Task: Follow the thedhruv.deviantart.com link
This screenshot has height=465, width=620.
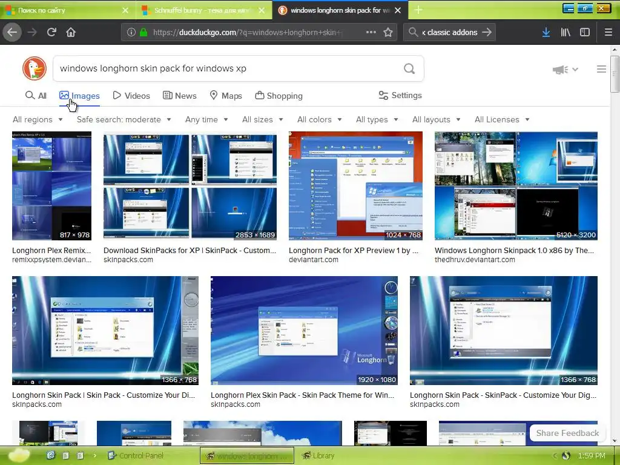Action: coord(475,260)
